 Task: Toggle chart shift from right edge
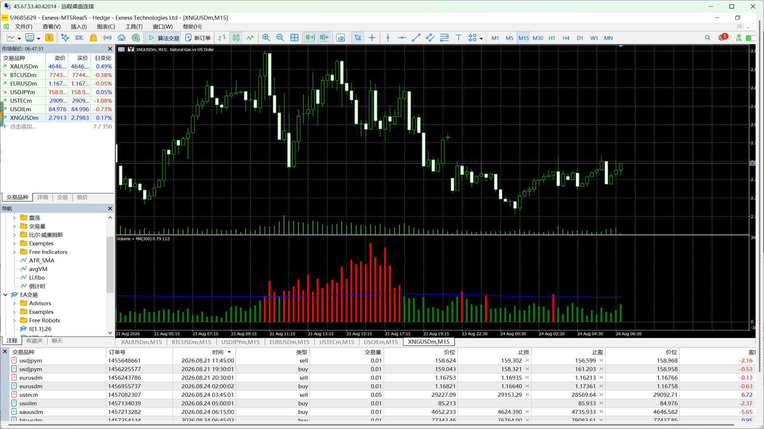[x=324, y=38]
